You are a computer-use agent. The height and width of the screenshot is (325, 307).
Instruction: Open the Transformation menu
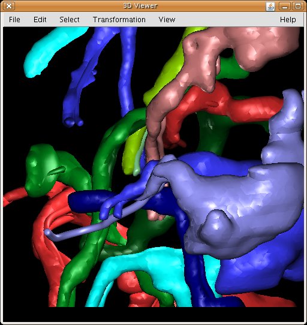tap(119, 20)
